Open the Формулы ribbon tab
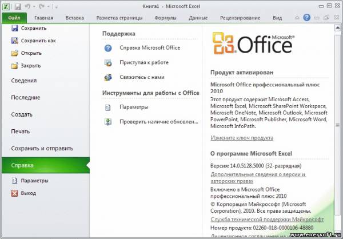The image size is (343, 239). [165, 18]
